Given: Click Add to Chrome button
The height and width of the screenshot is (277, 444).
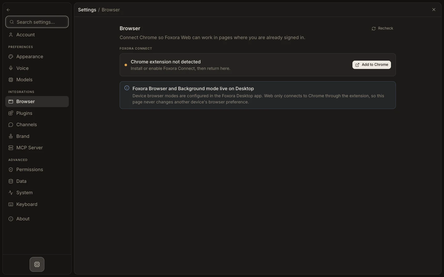Looking at the screenshot, I should [372, 65].
